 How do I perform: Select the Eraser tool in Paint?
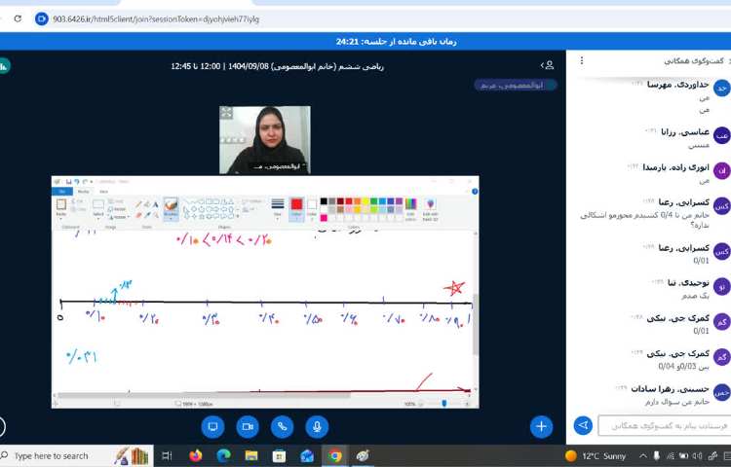click(x=138, y=215)
